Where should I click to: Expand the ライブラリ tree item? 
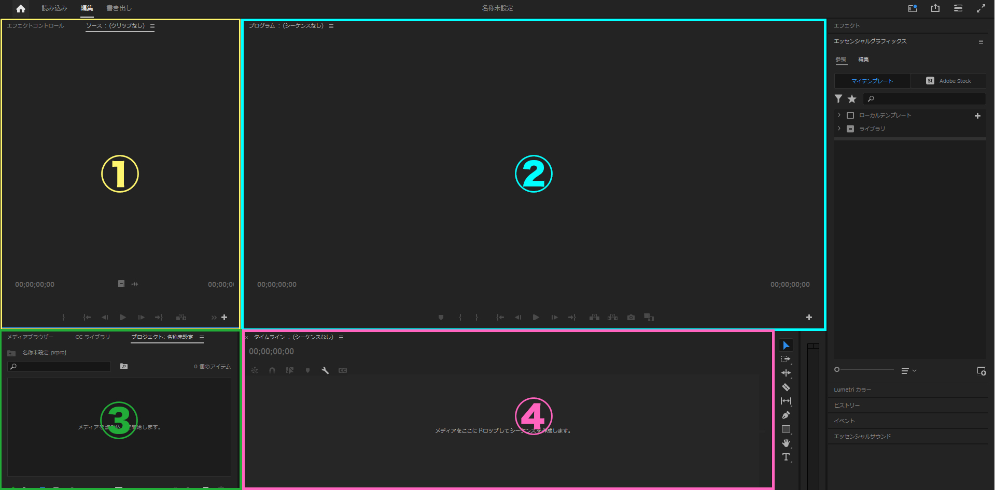(x=839, y=128)
